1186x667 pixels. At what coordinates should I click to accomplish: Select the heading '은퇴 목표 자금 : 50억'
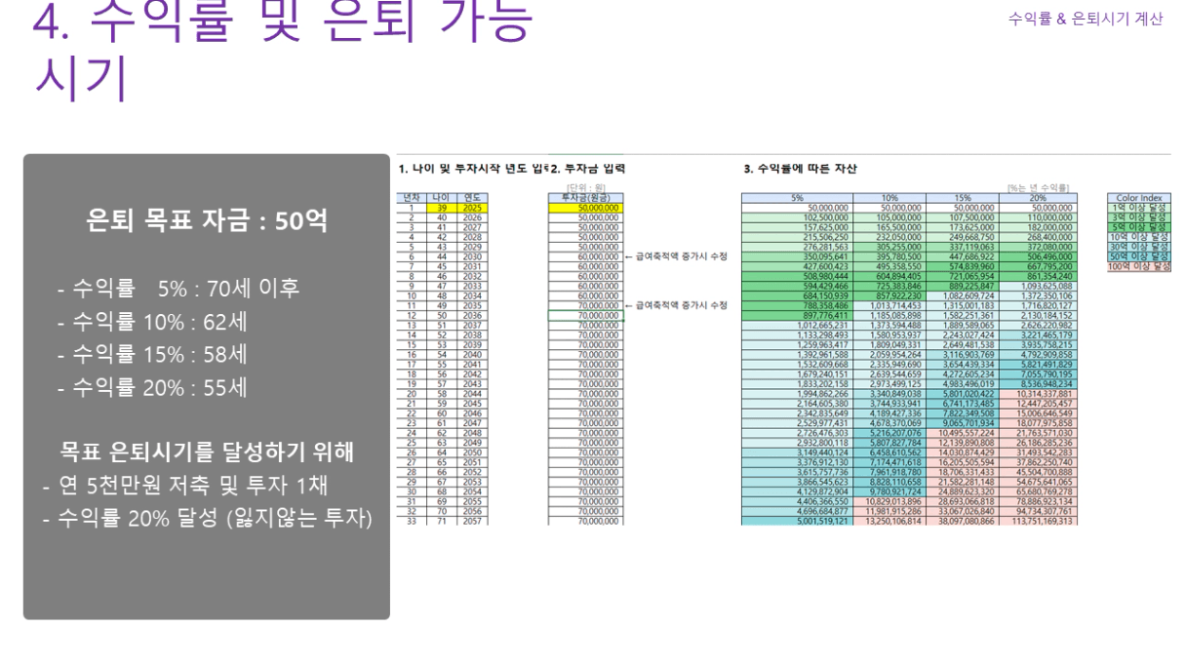pyautogui.click(x=207, y=221)
